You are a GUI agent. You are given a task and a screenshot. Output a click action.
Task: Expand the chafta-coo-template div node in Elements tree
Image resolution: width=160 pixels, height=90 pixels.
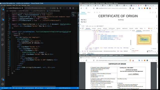coord(94,32)
